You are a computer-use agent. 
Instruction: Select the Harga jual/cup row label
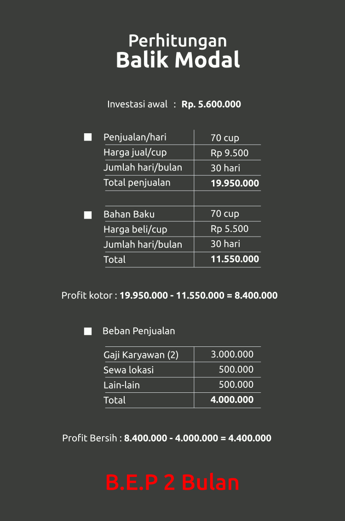pyautogui.click(x=135, y=153)
